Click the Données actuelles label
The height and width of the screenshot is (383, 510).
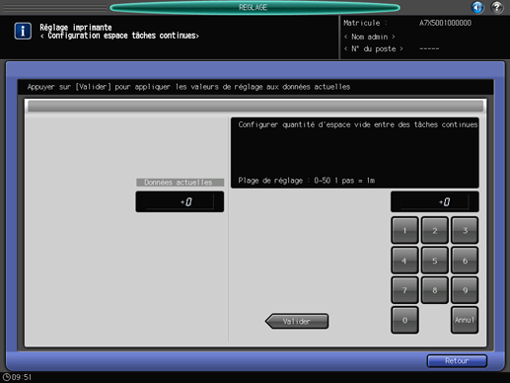[180, 183]
